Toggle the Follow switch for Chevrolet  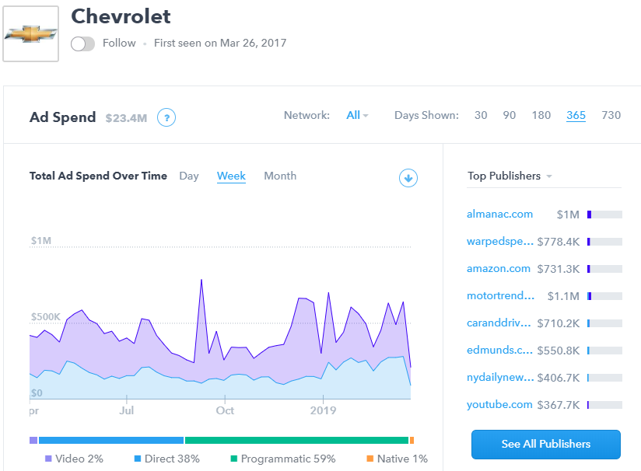pyautogui.click(x=82, y=44)
